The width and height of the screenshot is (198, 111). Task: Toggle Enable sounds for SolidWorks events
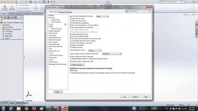[71, 61]
